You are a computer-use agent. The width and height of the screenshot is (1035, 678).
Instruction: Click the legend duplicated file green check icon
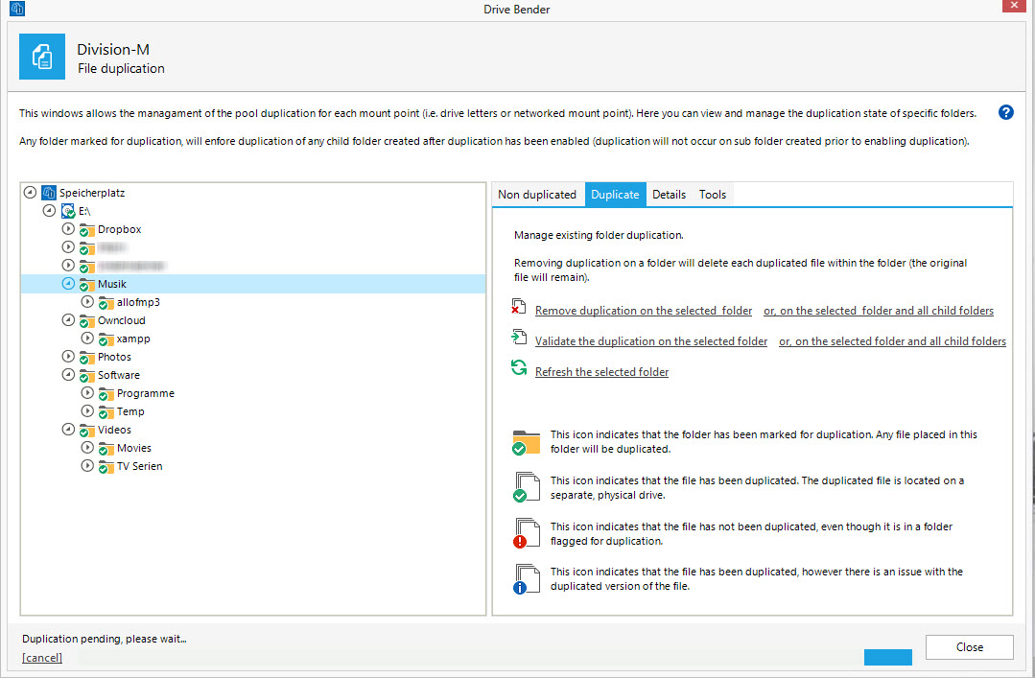coord(526,487)
